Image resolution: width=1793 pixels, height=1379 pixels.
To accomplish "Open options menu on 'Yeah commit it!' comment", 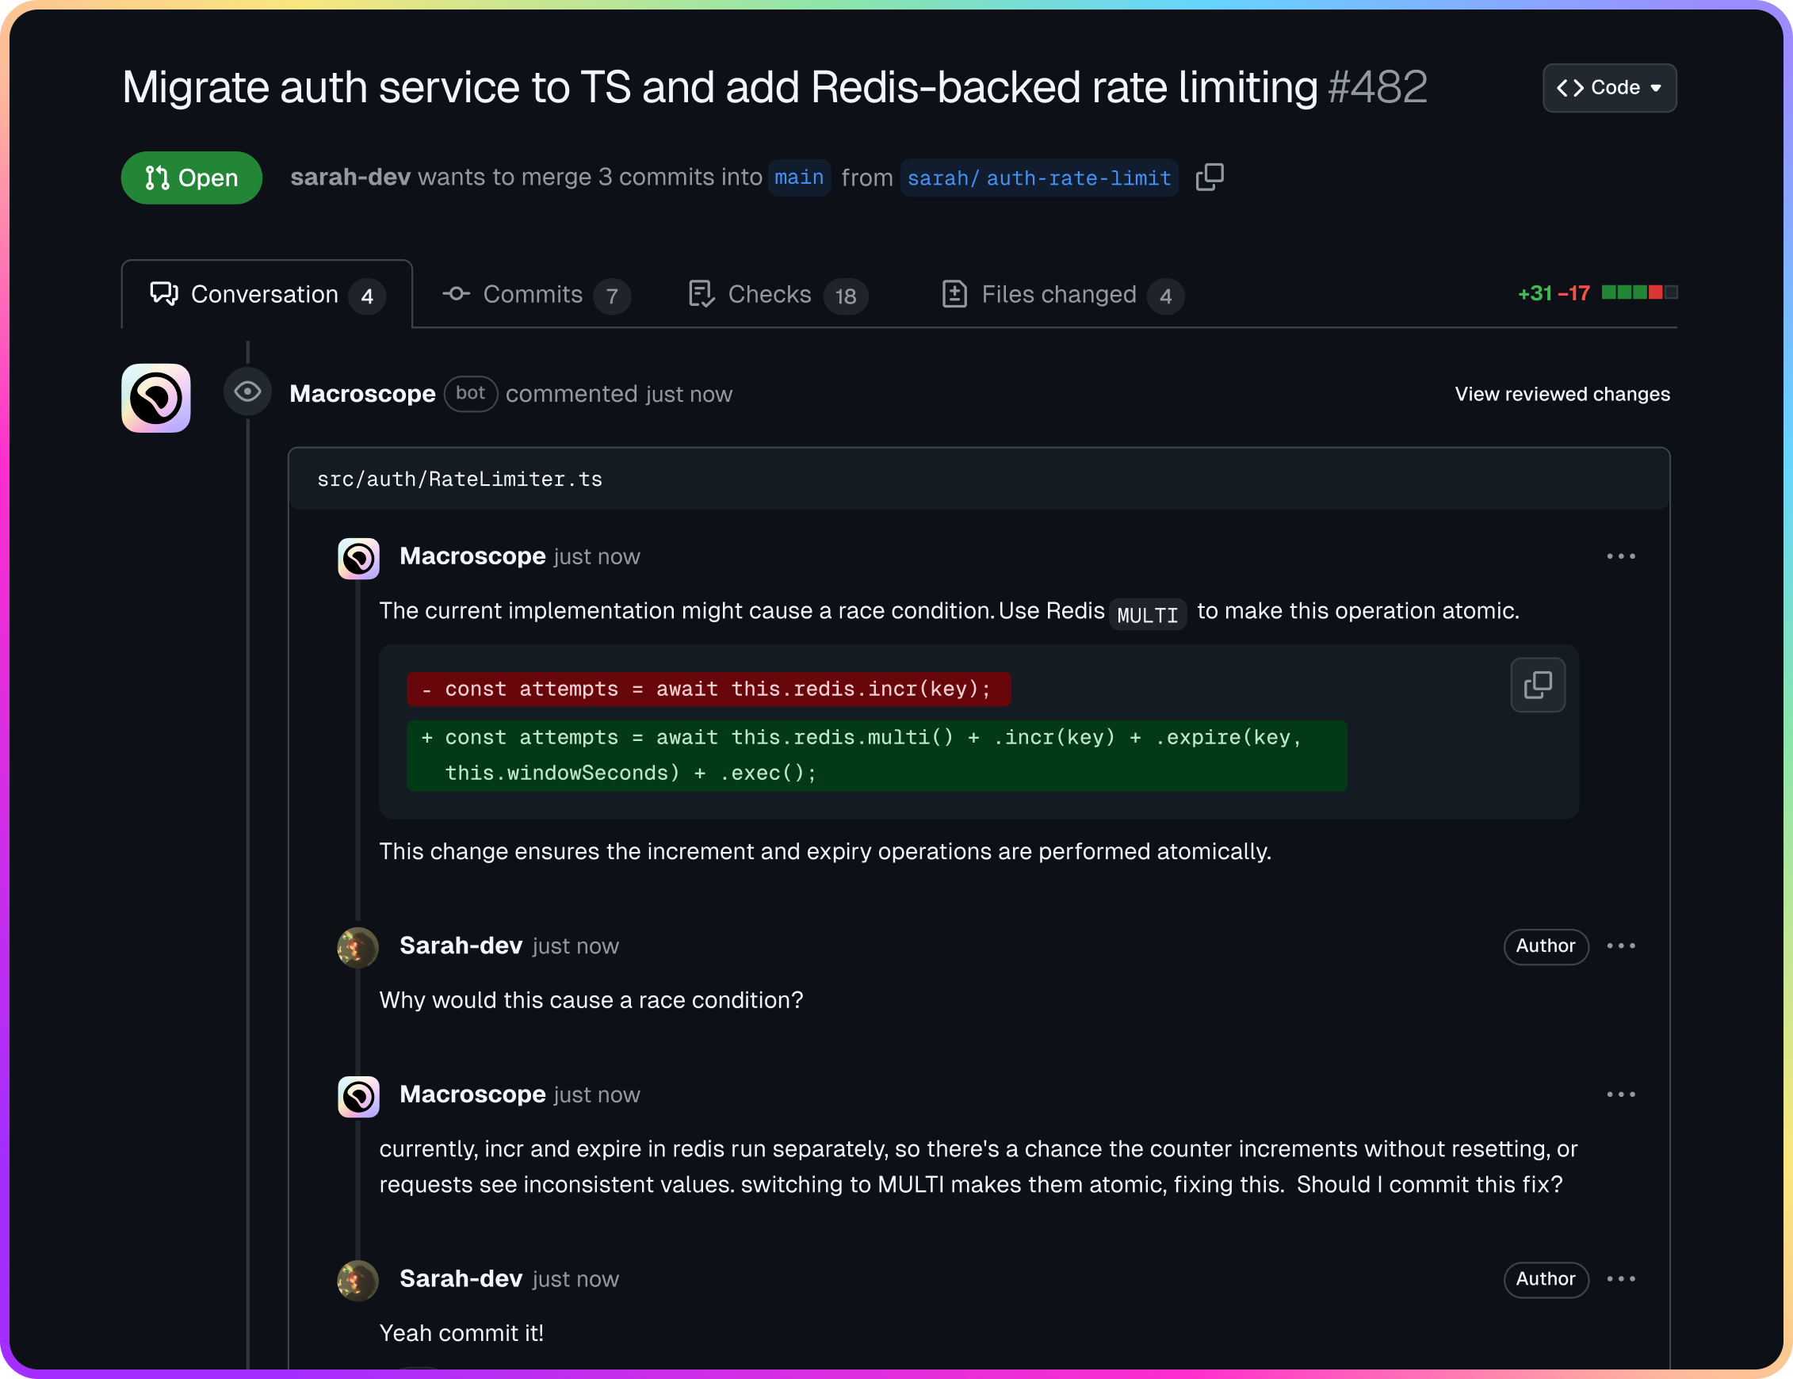I will 1620,1279.
